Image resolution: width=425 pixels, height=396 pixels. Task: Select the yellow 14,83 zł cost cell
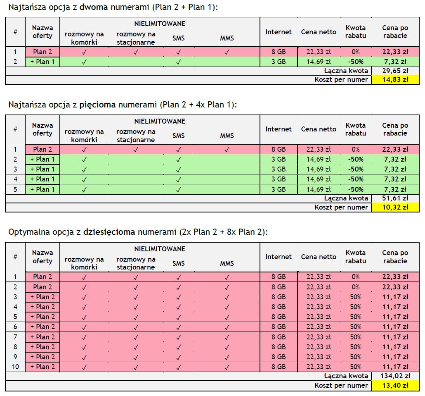tap(395, 80)
